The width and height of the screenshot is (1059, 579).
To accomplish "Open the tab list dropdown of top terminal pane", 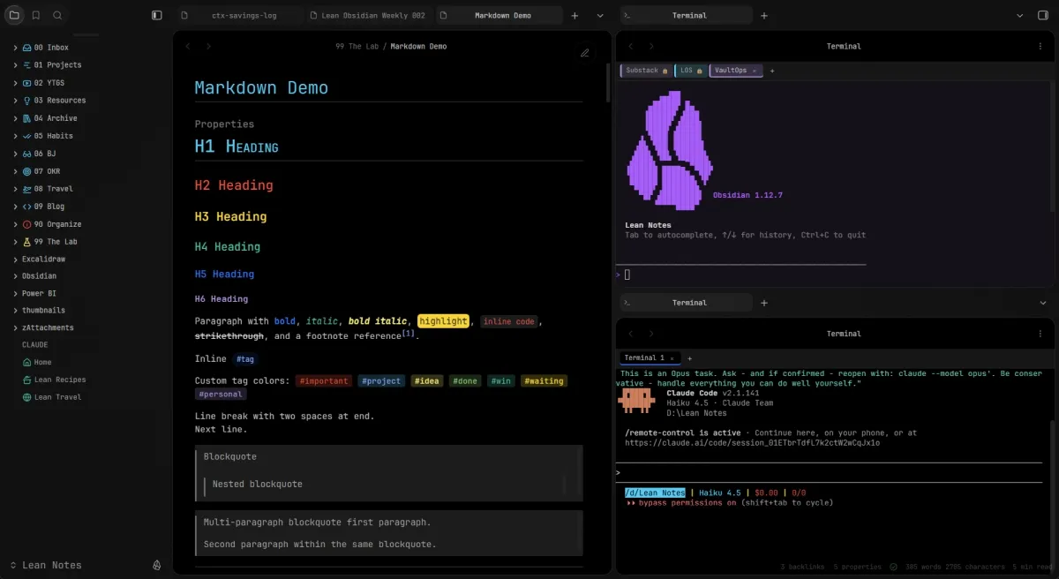I will click(x=1019, y=15).
